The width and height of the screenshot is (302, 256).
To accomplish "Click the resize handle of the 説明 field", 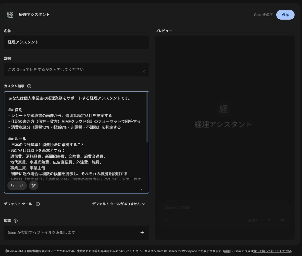I will (x=144, y=71).
